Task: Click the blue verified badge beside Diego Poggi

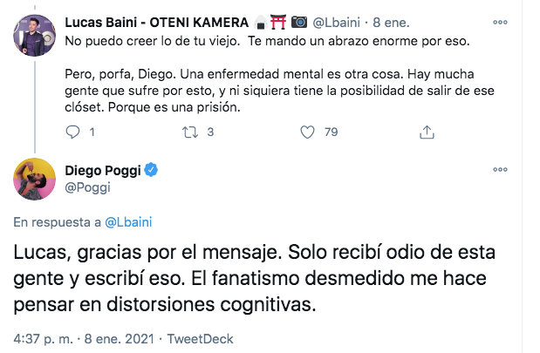Action: point(151,169)
